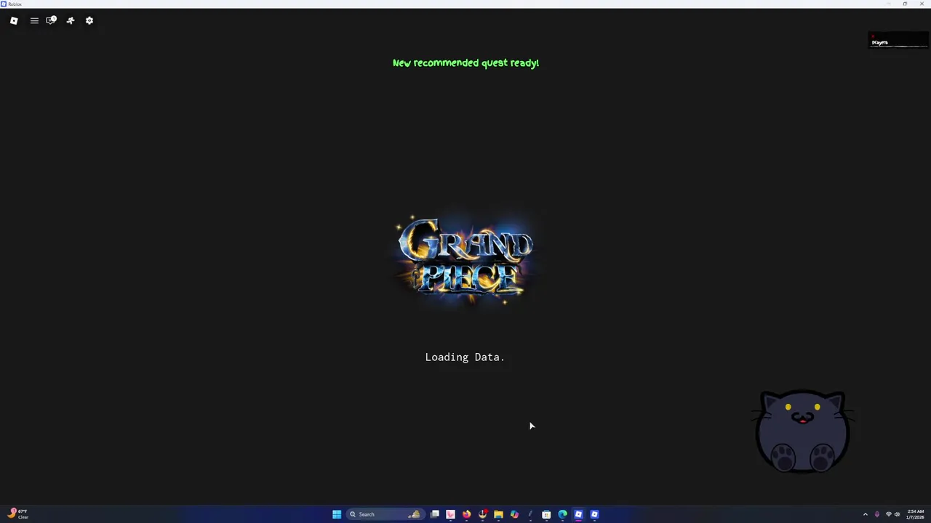Click the taskbar Search box
931x523 pixels.
(x=384, y=514)
